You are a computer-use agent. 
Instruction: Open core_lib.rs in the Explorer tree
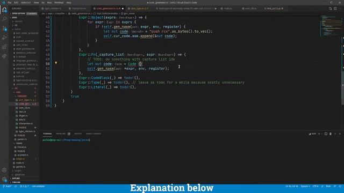point(24,108)
